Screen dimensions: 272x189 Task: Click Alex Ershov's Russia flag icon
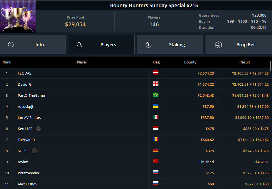(x=156, y=183)
